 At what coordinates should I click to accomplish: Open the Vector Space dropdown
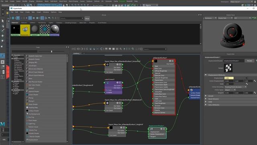(230, 90)
